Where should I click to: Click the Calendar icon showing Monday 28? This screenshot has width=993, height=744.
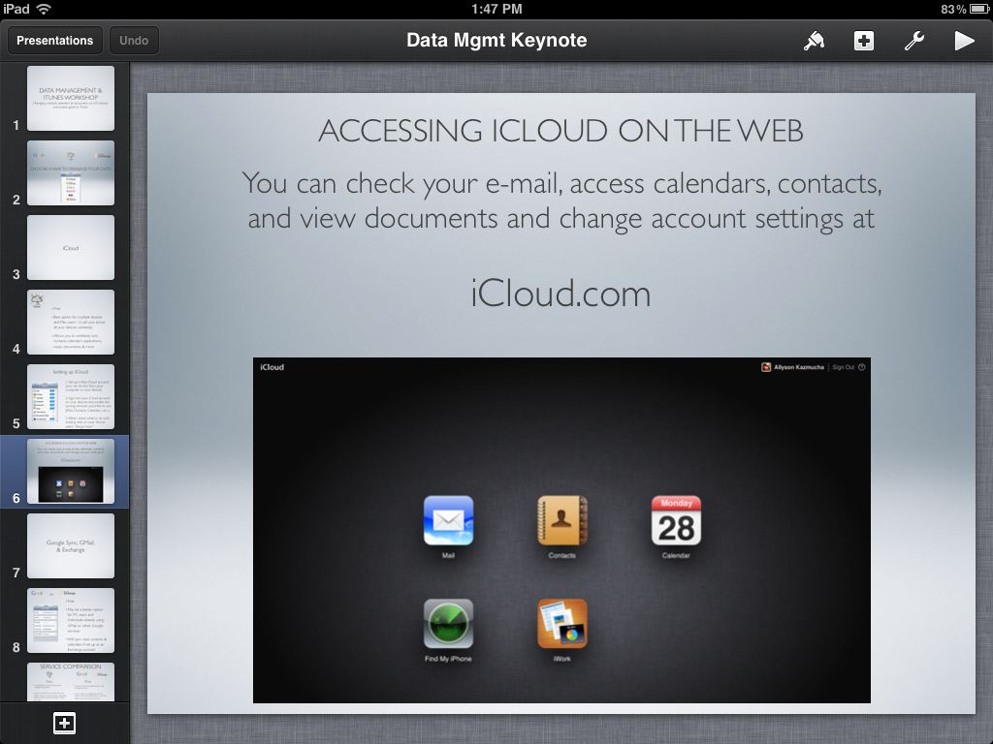(675, 522)
